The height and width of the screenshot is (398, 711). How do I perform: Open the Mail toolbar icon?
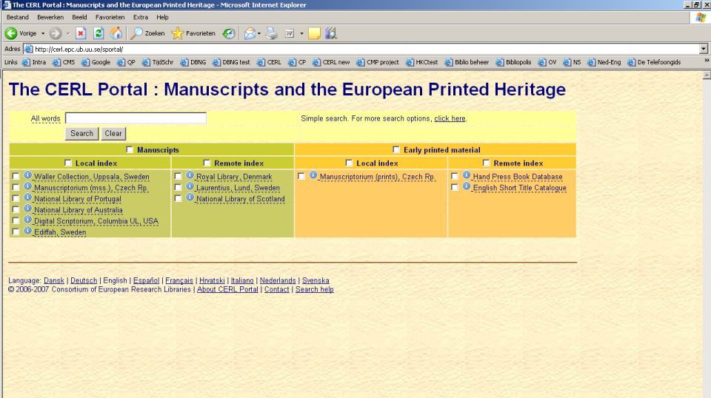click(250, 33)
